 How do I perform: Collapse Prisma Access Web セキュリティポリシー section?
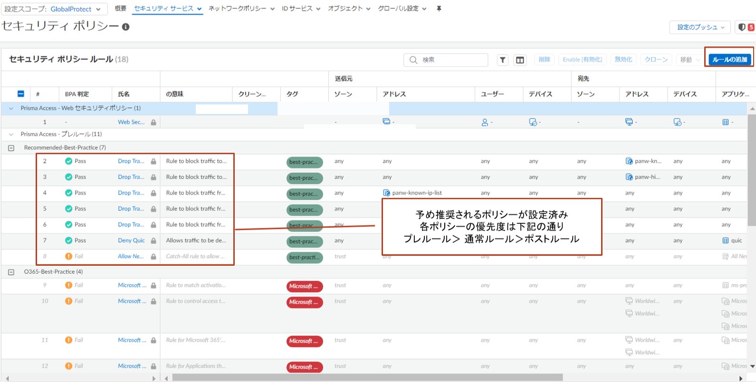(11, 108)
